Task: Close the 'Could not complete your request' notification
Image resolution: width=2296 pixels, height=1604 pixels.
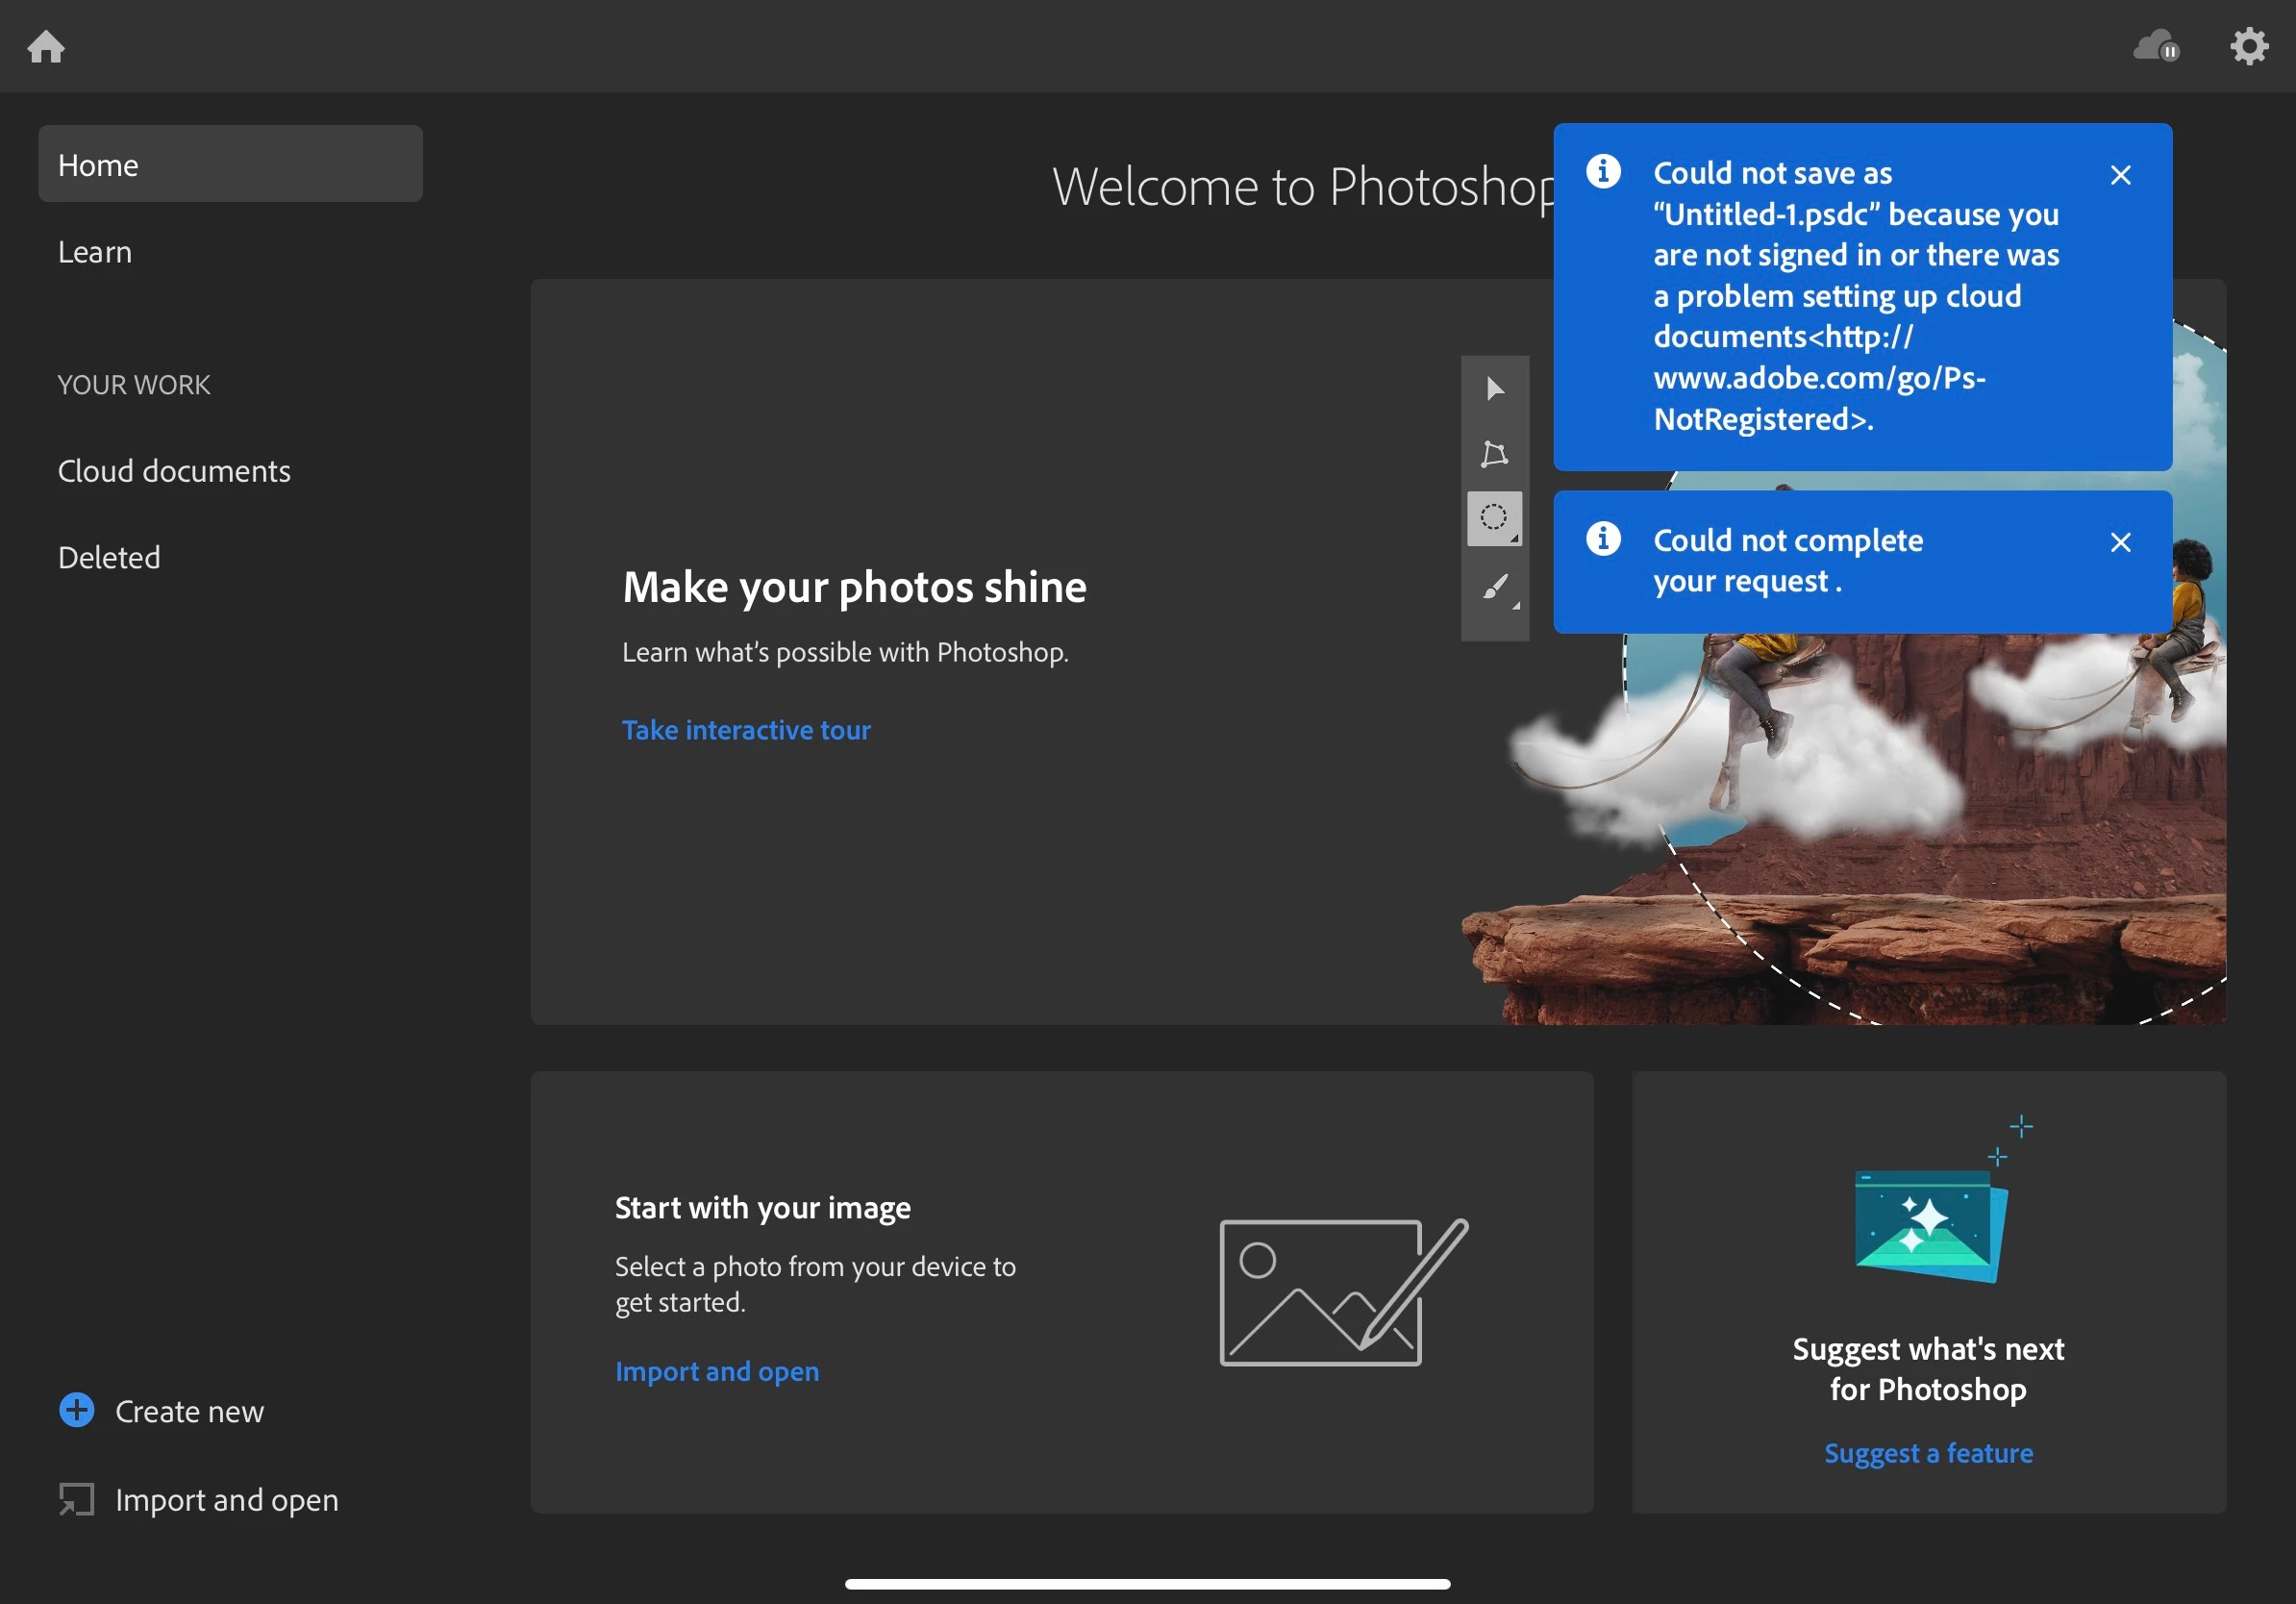Action: point(2120,542)
